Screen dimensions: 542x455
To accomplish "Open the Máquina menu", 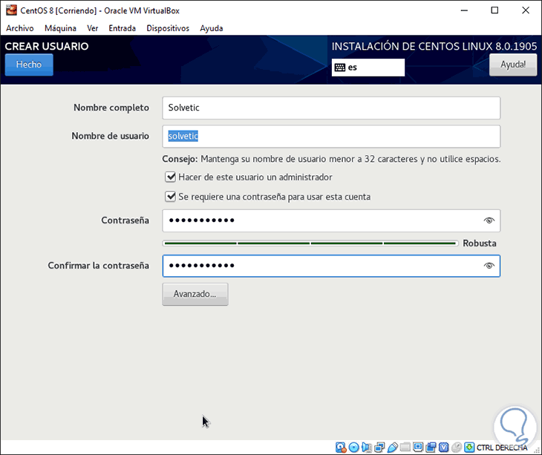I will tap(60, 28).
